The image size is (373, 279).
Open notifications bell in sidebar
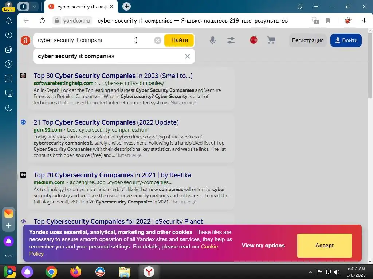point(9,21)
